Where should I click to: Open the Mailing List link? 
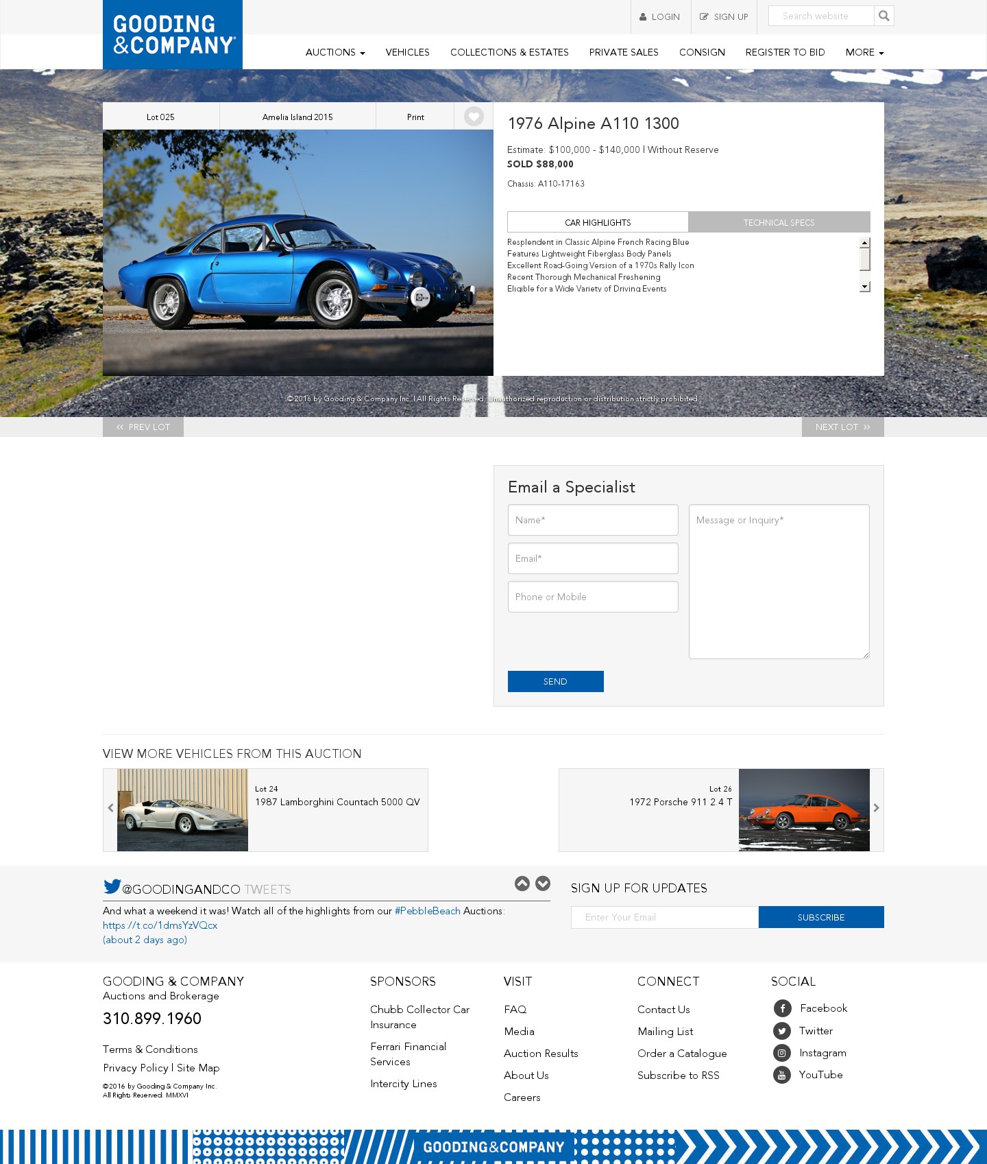665,1032
